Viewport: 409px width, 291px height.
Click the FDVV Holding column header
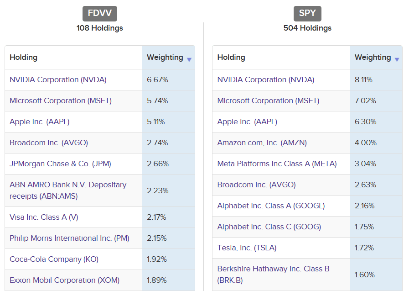pyautogui.click(x=24, y=58)
